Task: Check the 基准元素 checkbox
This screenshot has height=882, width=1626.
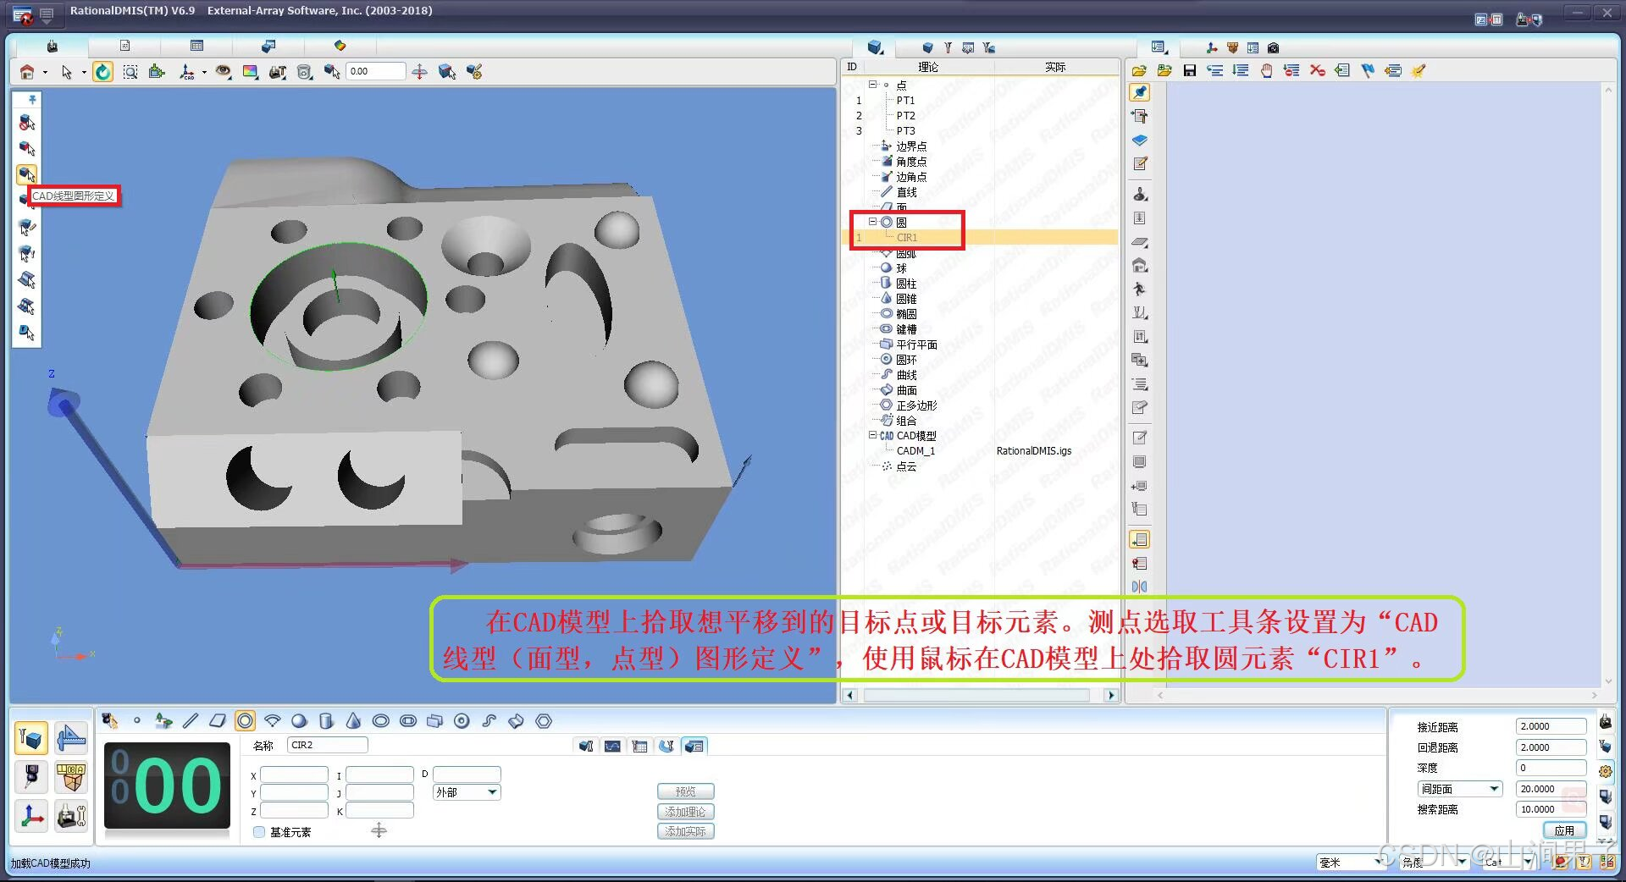Action: coord(259,832)
